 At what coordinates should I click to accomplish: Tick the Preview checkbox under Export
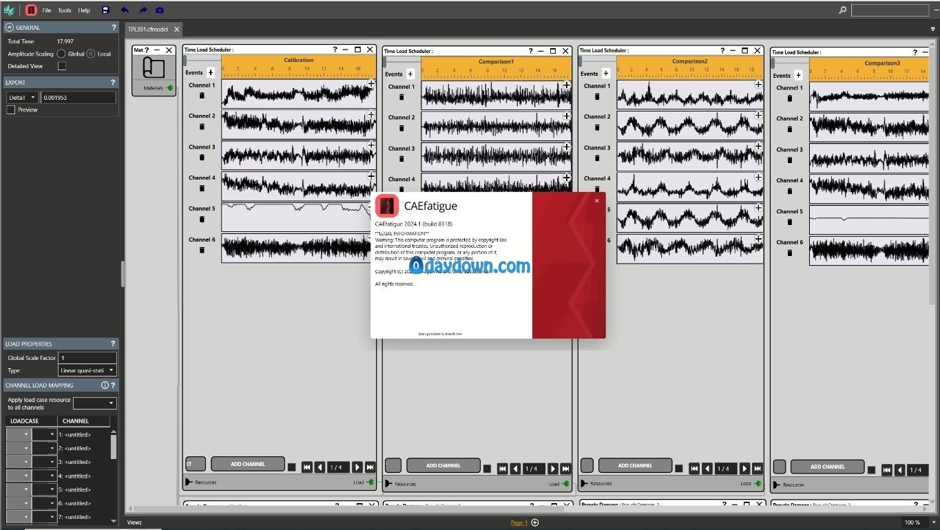click(x=11, y=109)
